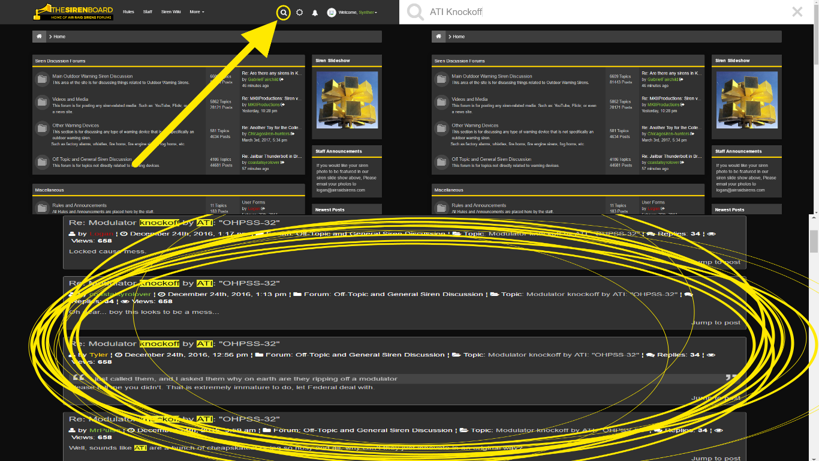819x461 pixels.
Task: Click the user avatar beside Welcome, Synther
Action: pyautogui.click(x=332, y=12)
